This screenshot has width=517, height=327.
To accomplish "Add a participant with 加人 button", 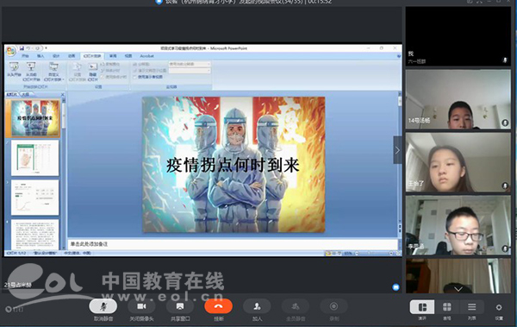I will coord(257,306).
